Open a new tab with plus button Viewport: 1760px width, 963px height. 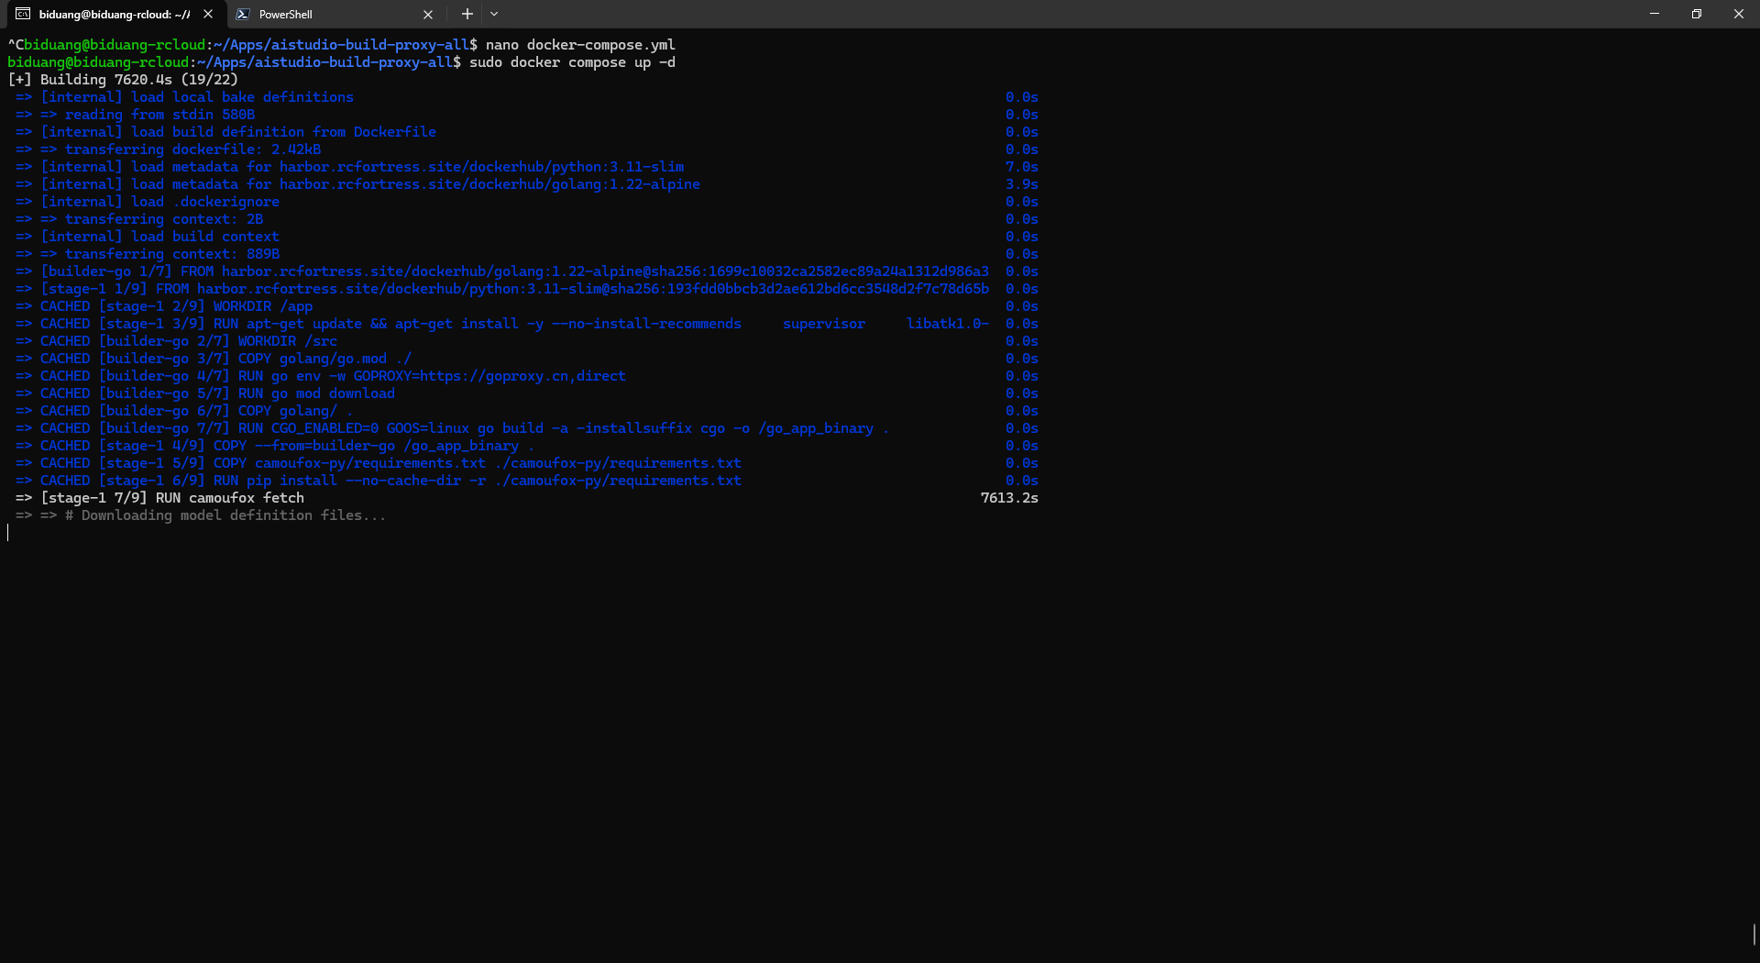[467, 14]
